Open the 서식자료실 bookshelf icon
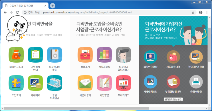The width and height of the screenshot is (212, 111). click(104, 55)
